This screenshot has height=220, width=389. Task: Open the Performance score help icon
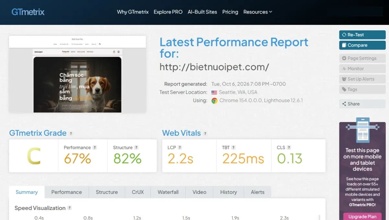coord(95,148)
